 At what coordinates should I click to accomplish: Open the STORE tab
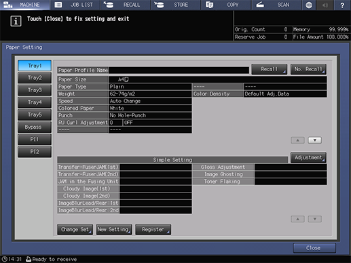(175, 5)
